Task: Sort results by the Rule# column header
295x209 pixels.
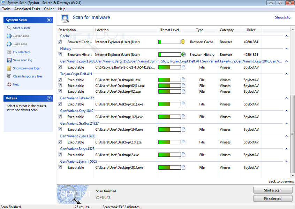Action: 251,30
